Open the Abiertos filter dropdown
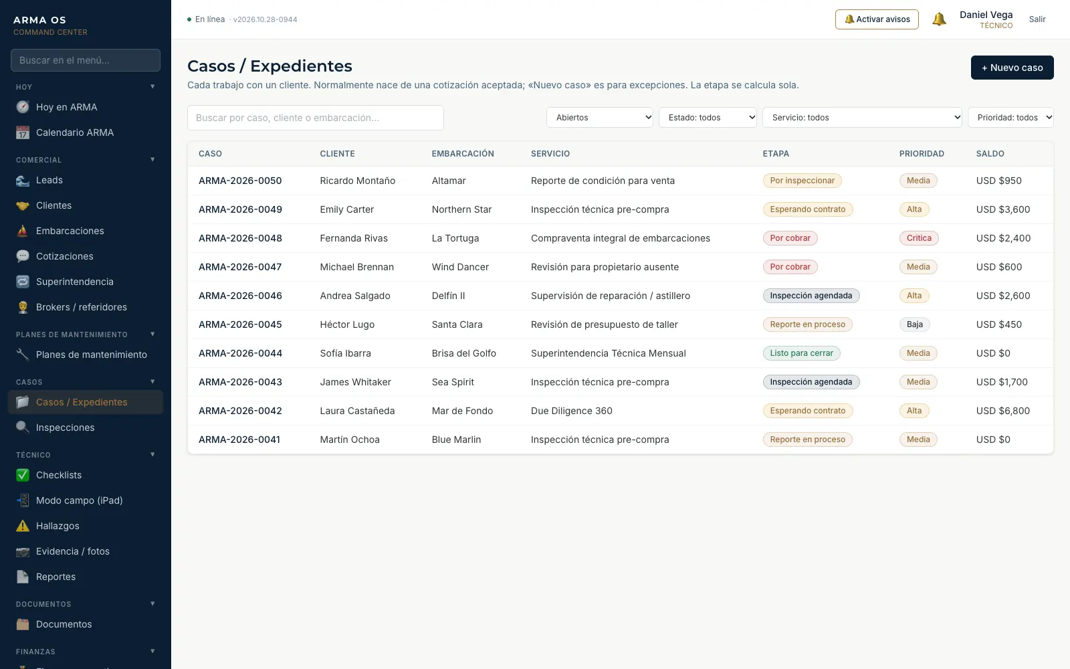This screenshot has height=669, width=1070. [600, 118]
